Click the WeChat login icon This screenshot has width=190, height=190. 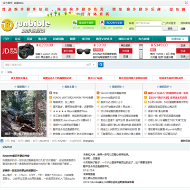pos(74,23)
